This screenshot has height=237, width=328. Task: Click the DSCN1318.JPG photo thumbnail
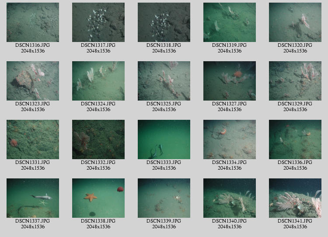coord(164,22)
